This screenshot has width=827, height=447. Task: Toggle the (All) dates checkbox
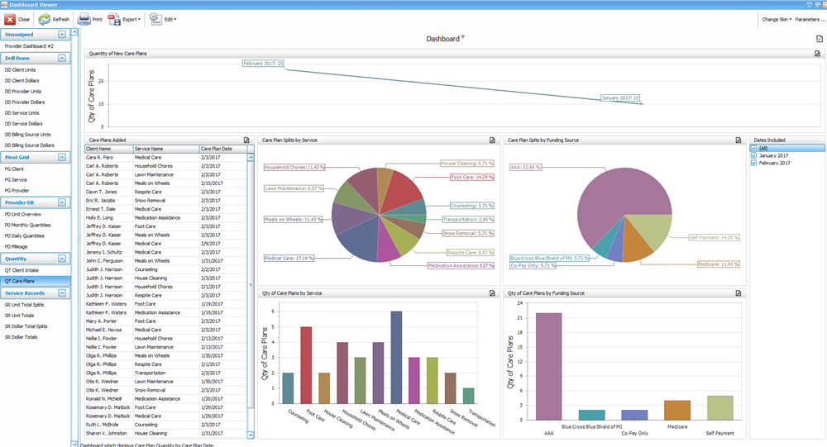tap(753, 148)
